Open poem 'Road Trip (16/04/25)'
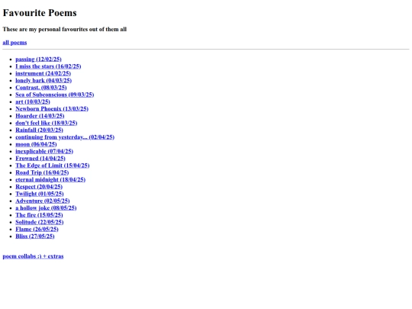The height and width of the screenshot is (309, 412). (x=42, y=172)
